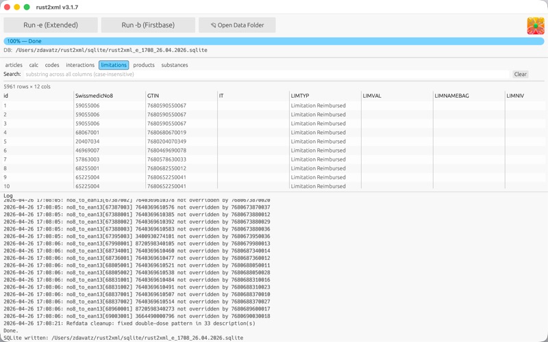
Task: Select SwissmedicNo8 cell 46969007
Action: pos(88,150)
